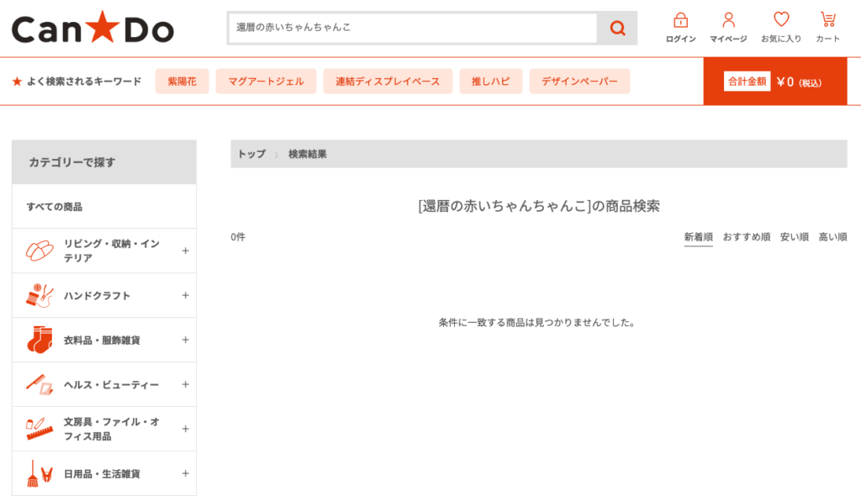The height and width of the screenshot is (496, 861).
Task: Expand the 日用品・生活雑貨 category plus
Action: [186, 473]
